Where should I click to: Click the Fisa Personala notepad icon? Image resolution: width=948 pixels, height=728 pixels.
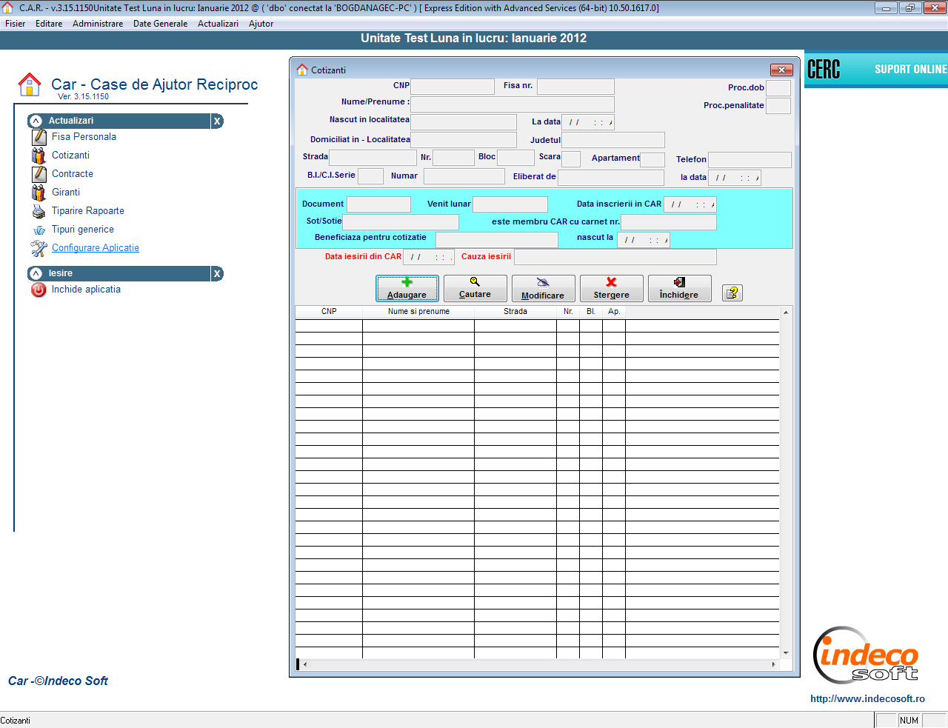point(39,137)
